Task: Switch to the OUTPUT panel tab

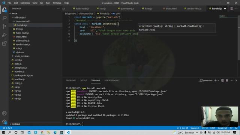Action: [x=83, y=81]
